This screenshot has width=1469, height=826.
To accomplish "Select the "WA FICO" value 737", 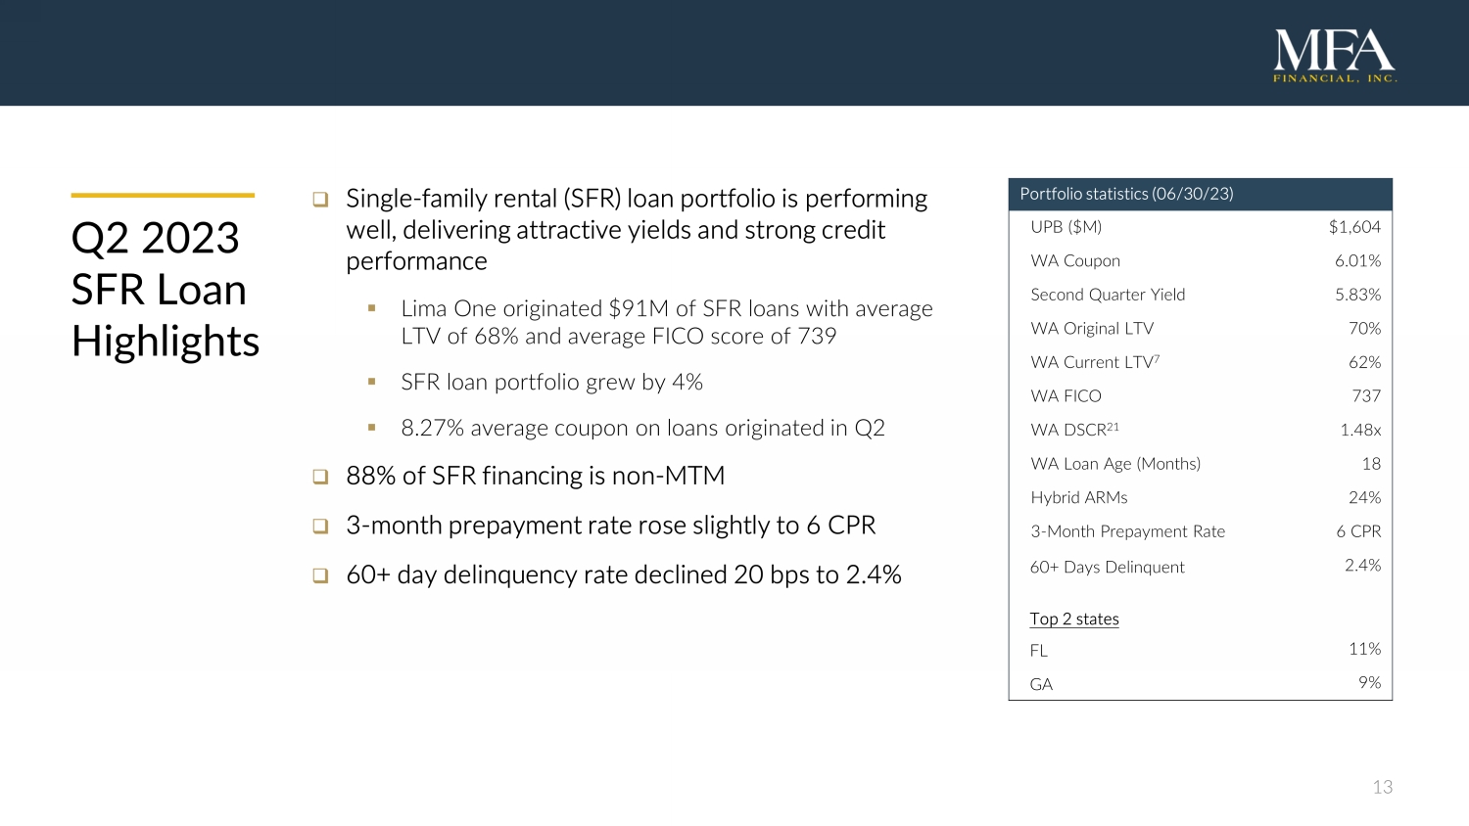I will [1366, 396].
